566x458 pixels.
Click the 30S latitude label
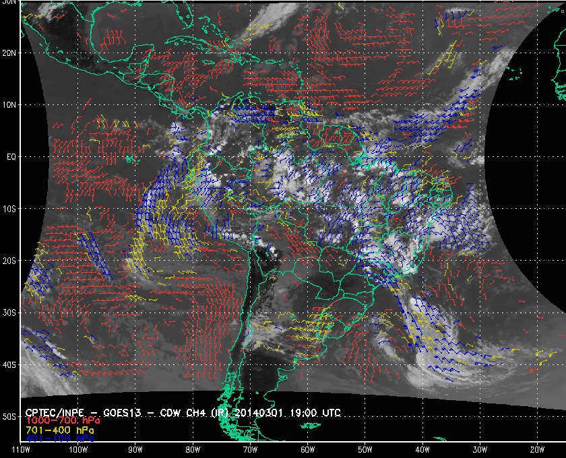point(9,313)
